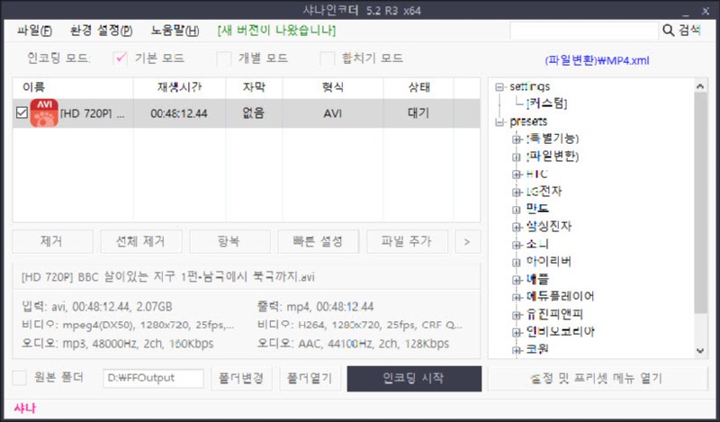Uncheck the checkbox for the HD 720P file
Screen dimensions: 720x422
pos(22,113)
